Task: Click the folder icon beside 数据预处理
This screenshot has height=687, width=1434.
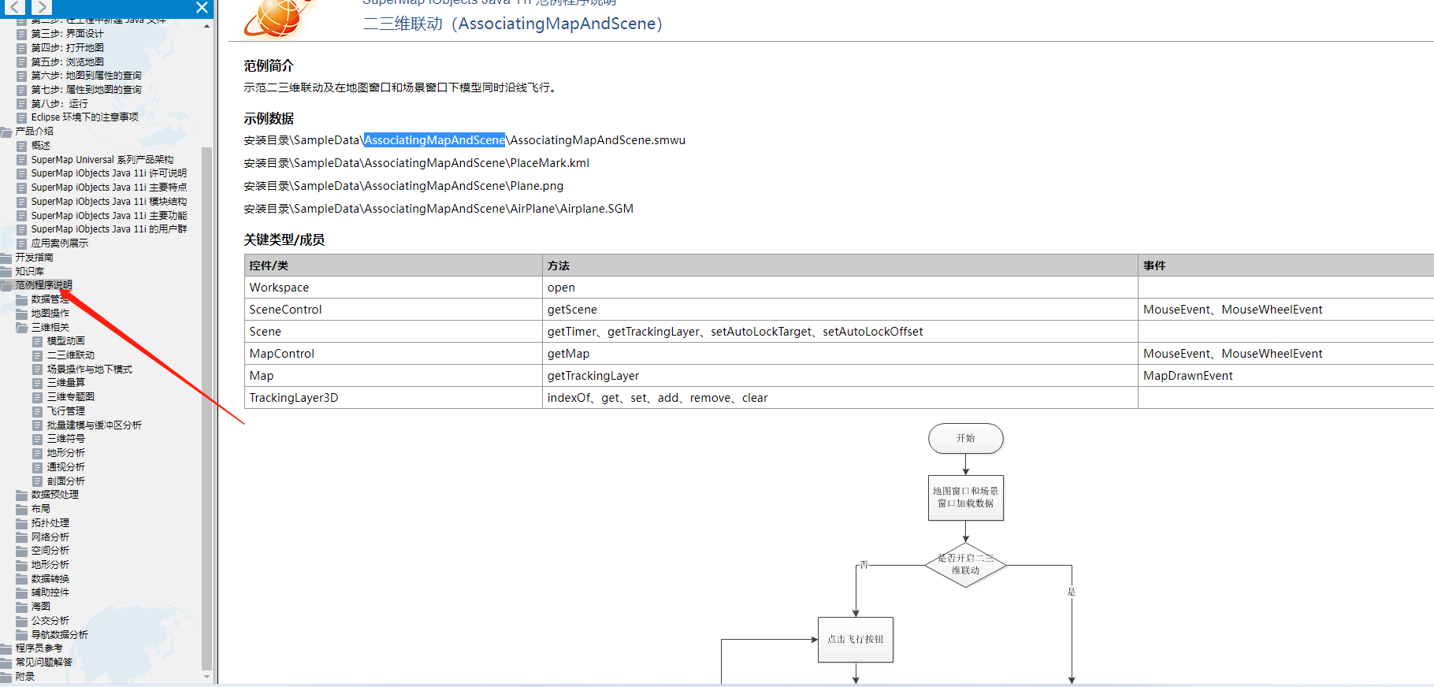Action: (22, 495)
